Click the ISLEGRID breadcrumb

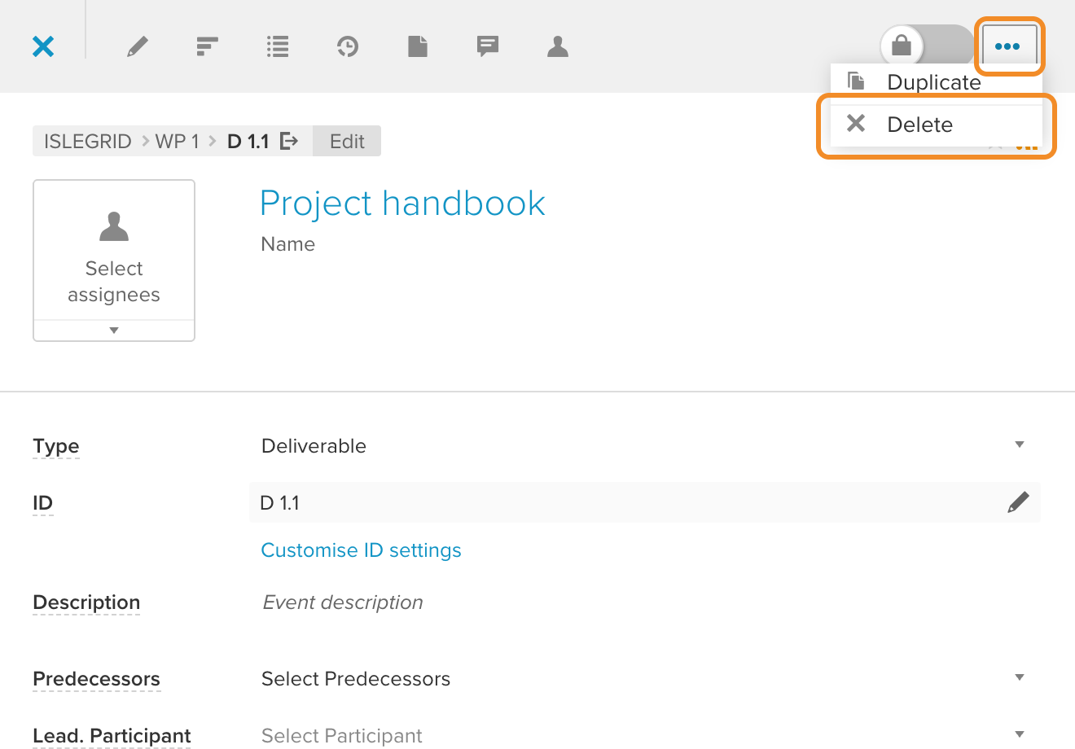87,141
